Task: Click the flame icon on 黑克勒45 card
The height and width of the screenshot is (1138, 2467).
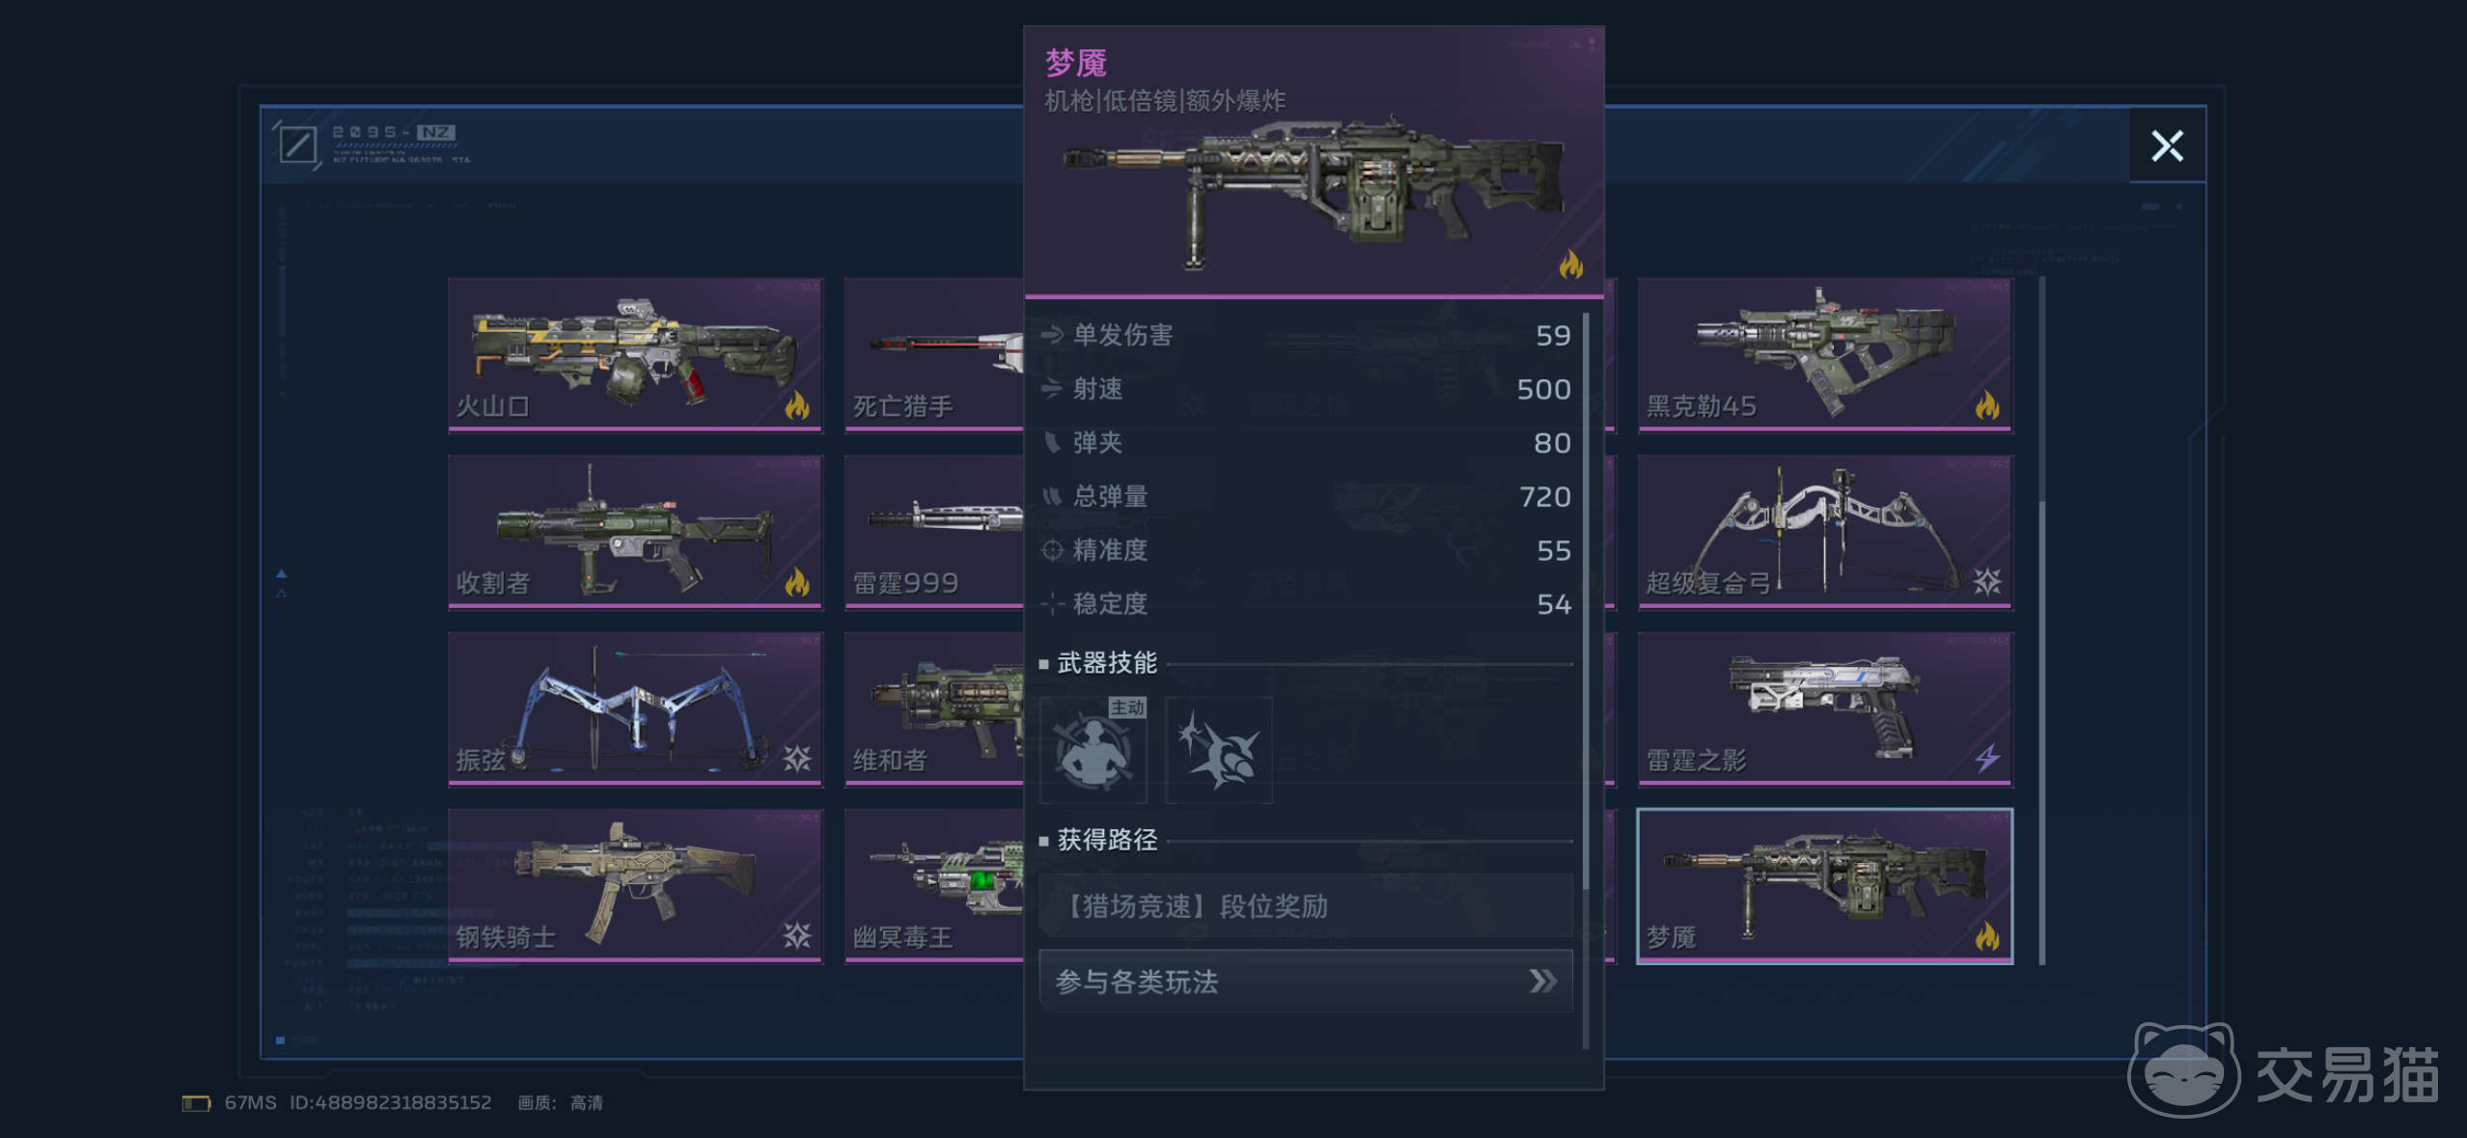Action: [x=1986, y=404]
